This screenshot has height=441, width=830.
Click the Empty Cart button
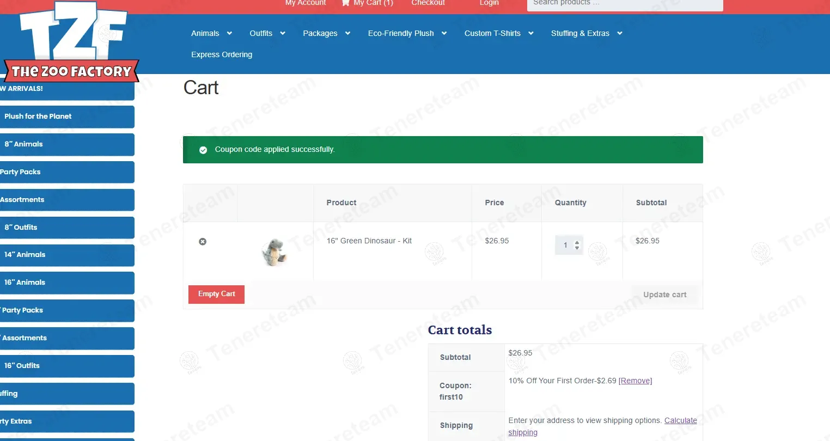click(x=216, y=294)
